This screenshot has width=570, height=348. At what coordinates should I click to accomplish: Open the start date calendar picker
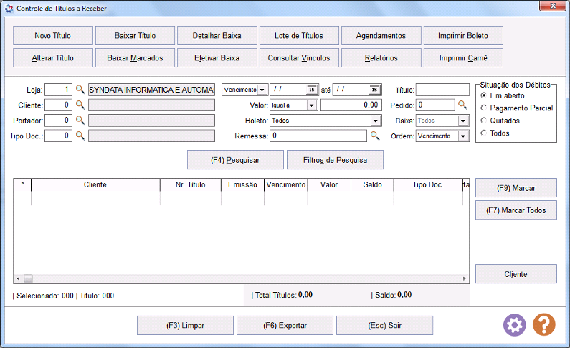pyautogui.click(x=311, y=90)
